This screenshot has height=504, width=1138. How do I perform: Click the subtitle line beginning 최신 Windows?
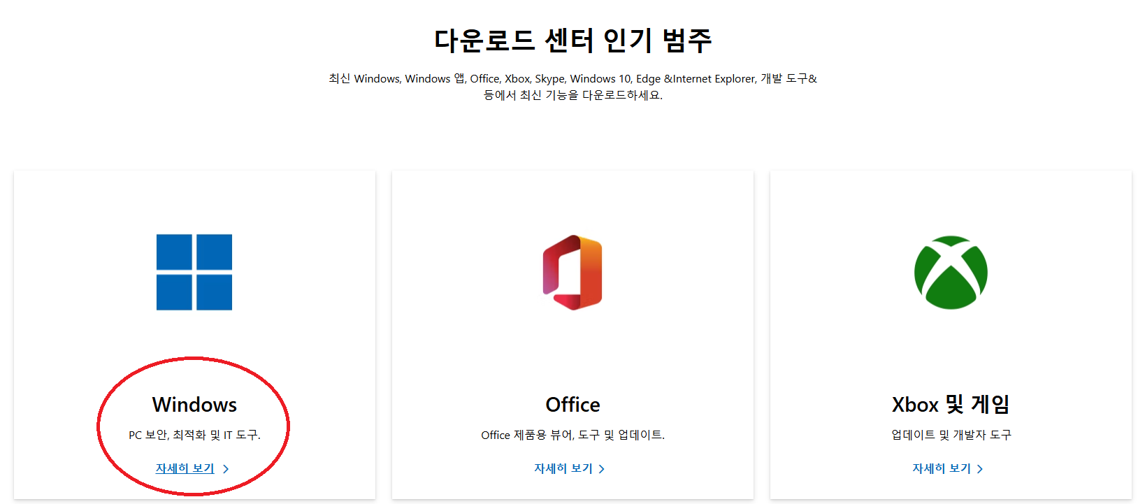(x=572, y=79)
